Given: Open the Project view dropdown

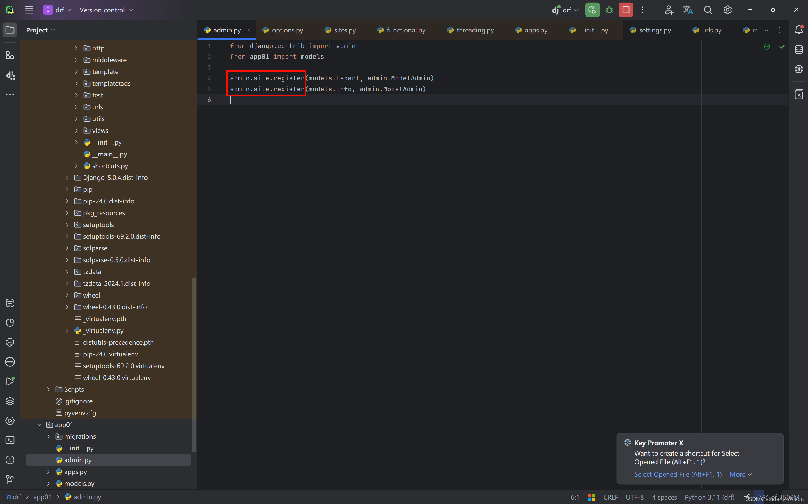Looking at the screenshot, I should (41, 30).
